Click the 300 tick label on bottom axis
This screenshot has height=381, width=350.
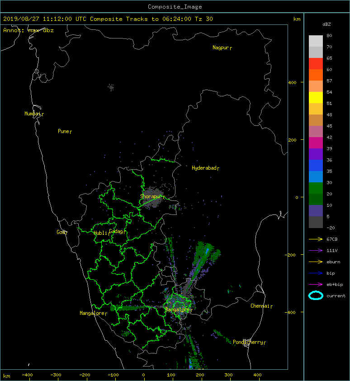click(228, 375)
